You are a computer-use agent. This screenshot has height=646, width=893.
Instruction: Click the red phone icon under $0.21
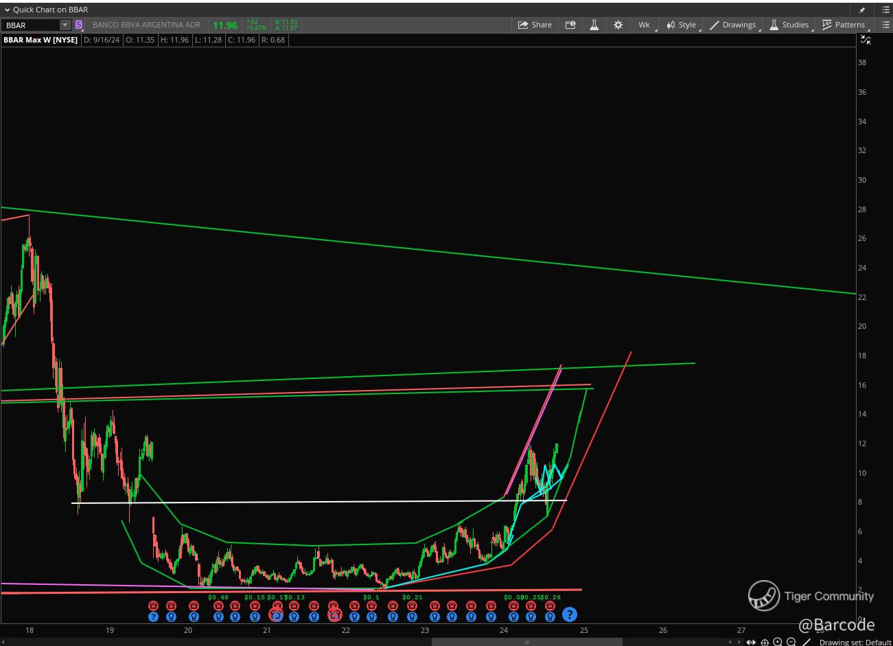(413, 605)
